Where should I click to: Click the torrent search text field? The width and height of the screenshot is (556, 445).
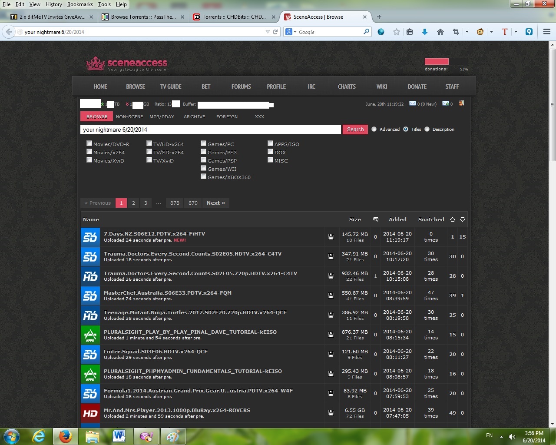point(211,130)
